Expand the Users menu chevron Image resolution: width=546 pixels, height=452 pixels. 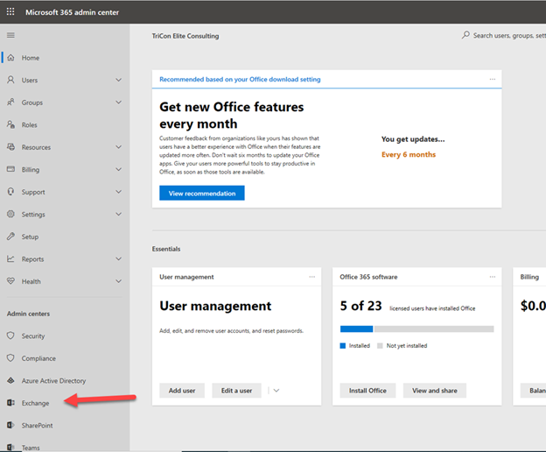pyautogui.click(x=119, y=80)
